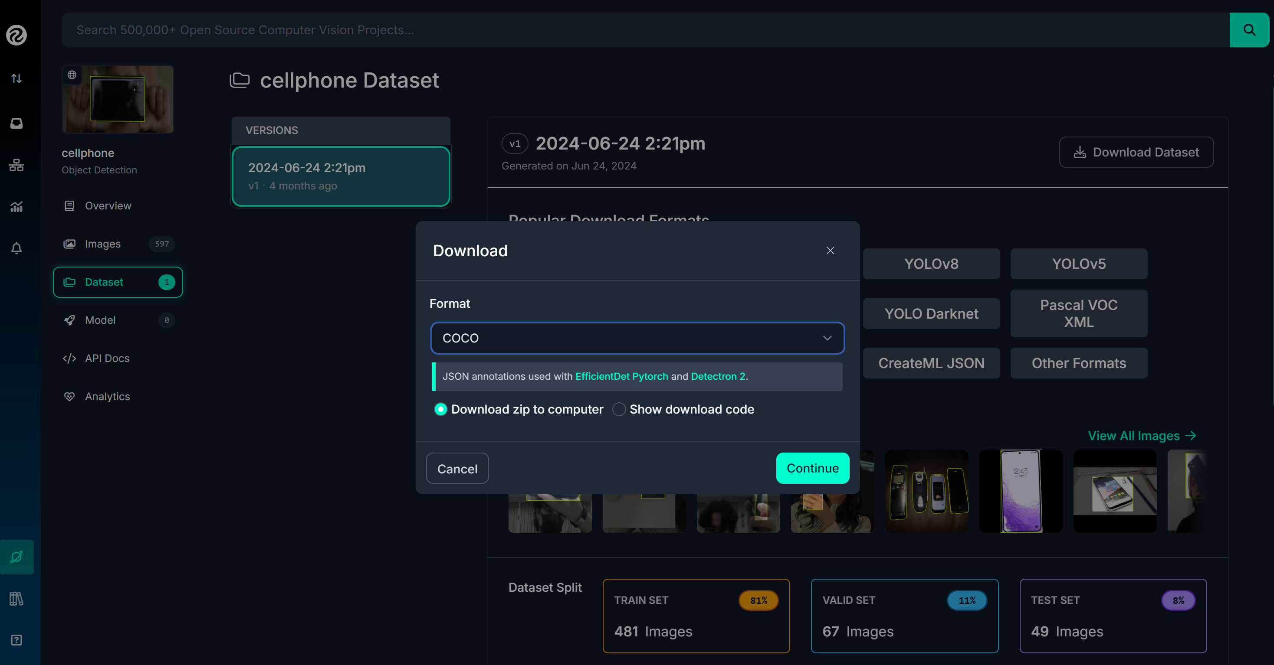
Task: Choose the YOLO Darknet format button
Action: [x=931, y=314]
